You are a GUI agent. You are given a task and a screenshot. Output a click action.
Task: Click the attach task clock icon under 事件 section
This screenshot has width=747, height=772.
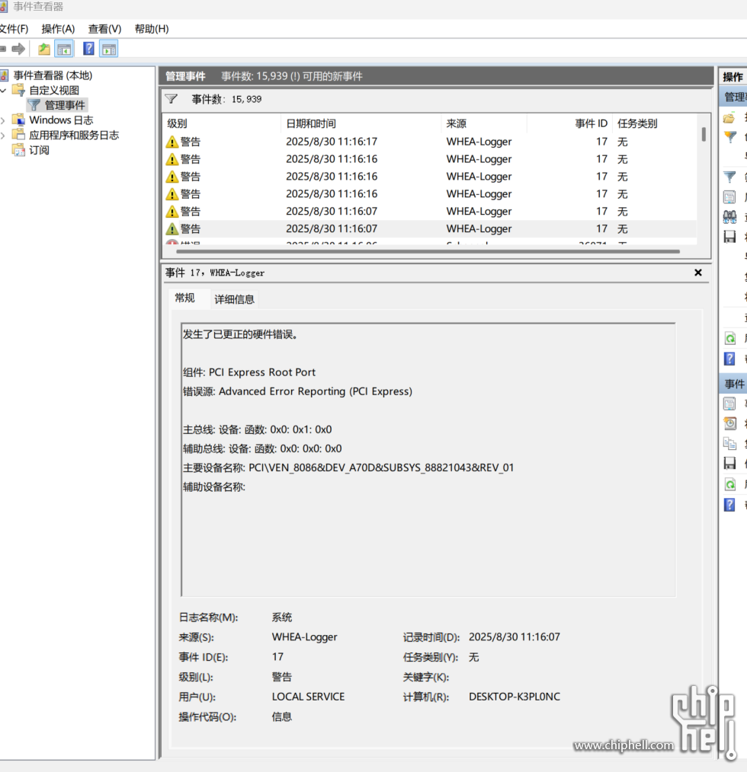click(x=729, y=423)
